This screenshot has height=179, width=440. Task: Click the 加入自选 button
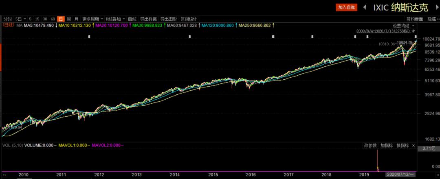click(346, 8)
